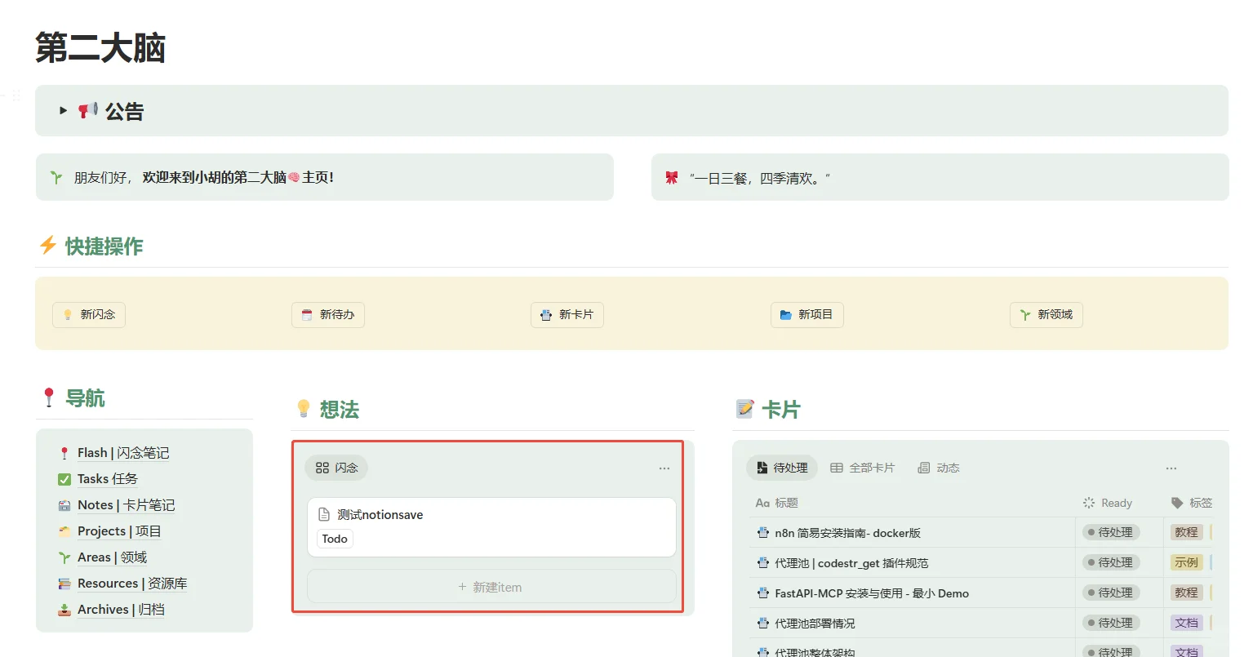The width and height of the screenshot is (1253, 657).
Task: Click the green checkbox beside Tasks 任务
Action: pos(64,478)
